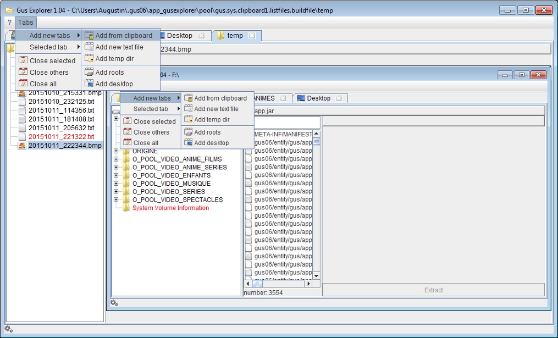This screenshot has width=558, height=338.
Task: Click the "Add from clipboard" icon in the outer window submenu
Action: 89,35
